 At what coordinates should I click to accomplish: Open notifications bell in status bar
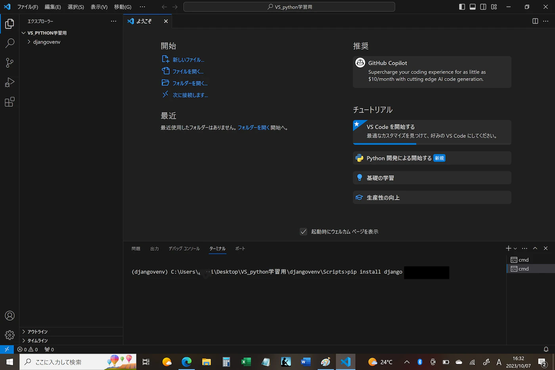546,349
